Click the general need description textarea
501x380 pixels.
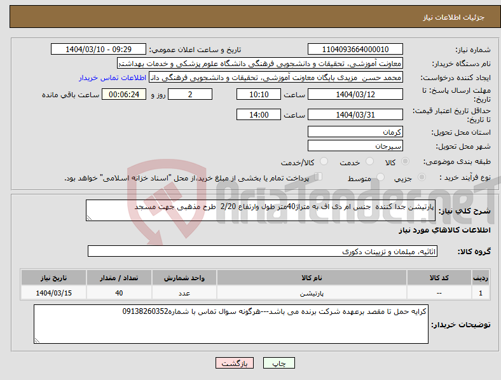point(261,210)
